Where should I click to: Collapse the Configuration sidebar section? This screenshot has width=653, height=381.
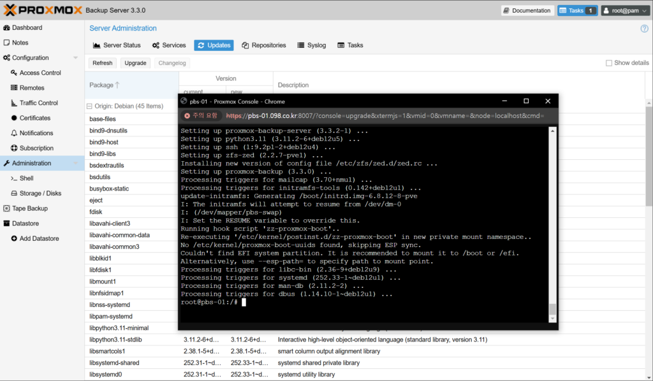pyautogui.click(x=75, y=58)
